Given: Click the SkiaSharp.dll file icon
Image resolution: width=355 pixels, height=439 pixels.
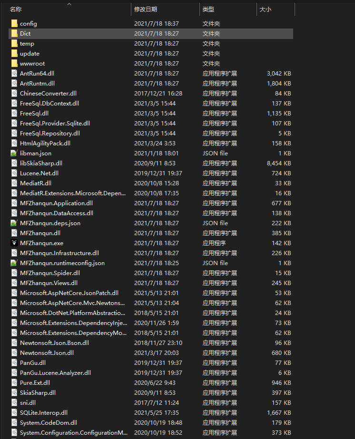Looking at the screenshot, I should 14,393.
